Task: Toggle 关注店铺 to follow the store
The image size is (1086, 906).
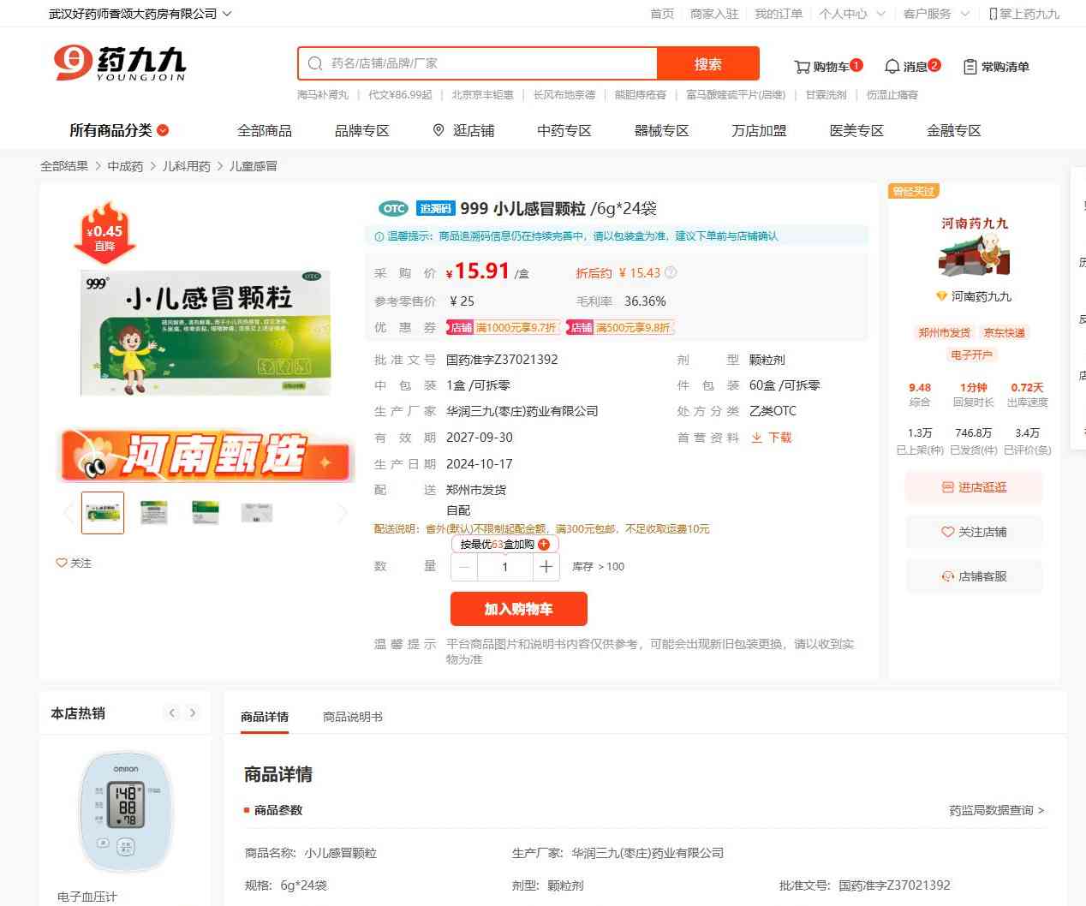Action: click(x=974, y=532)
